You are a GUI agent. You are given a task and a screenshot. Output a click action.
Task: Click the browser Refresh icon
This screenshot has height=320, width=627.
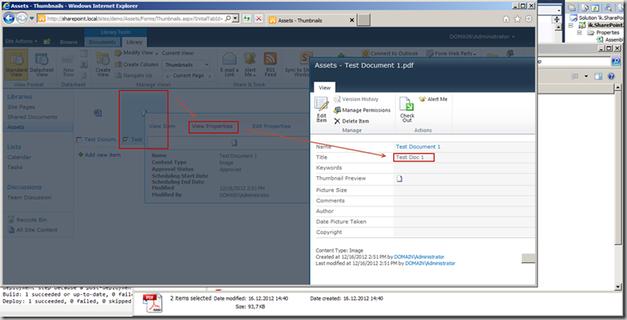(x=247, y=18)
